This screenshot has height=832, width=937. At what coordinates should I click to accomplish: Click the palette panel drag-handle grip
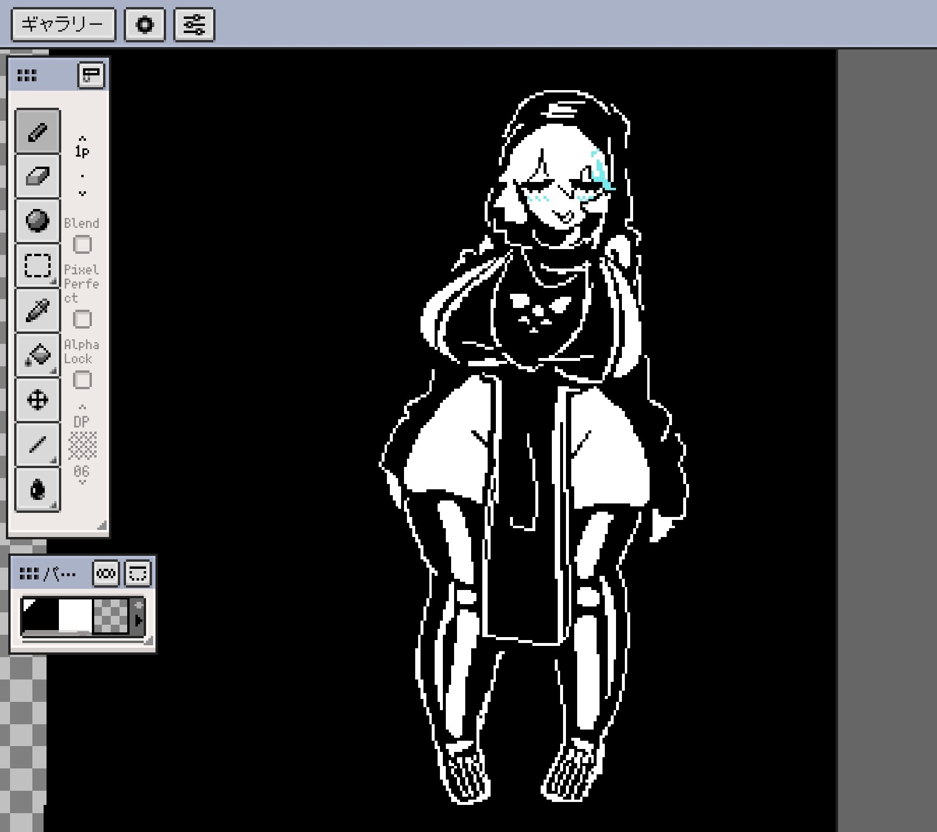click(29, 574)
